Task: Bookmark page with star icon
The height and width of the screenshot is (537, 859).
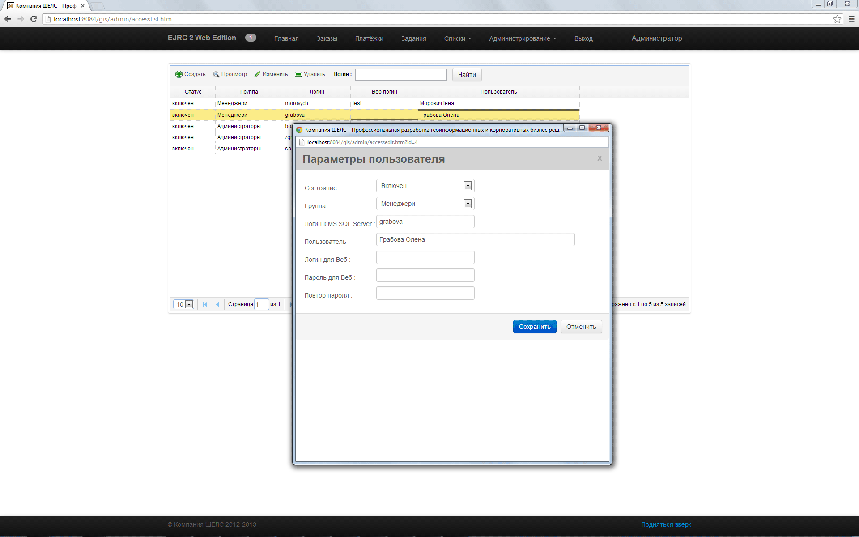Action: [x=837, y=19]
